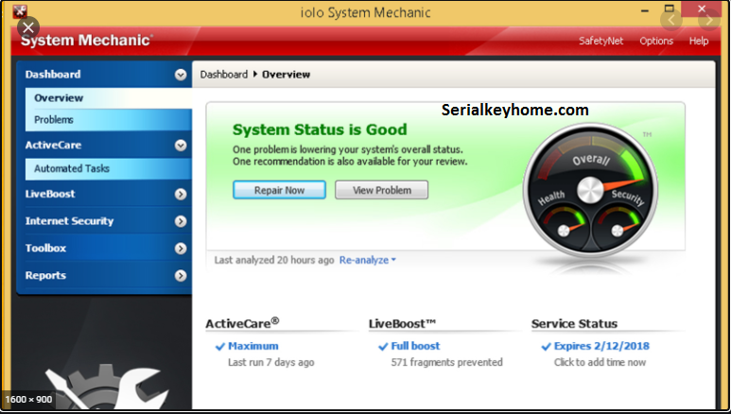The height and width of the screenshot is (414, 731).
Task: Open the SafetyNet menu
Action: click(600, 41)
